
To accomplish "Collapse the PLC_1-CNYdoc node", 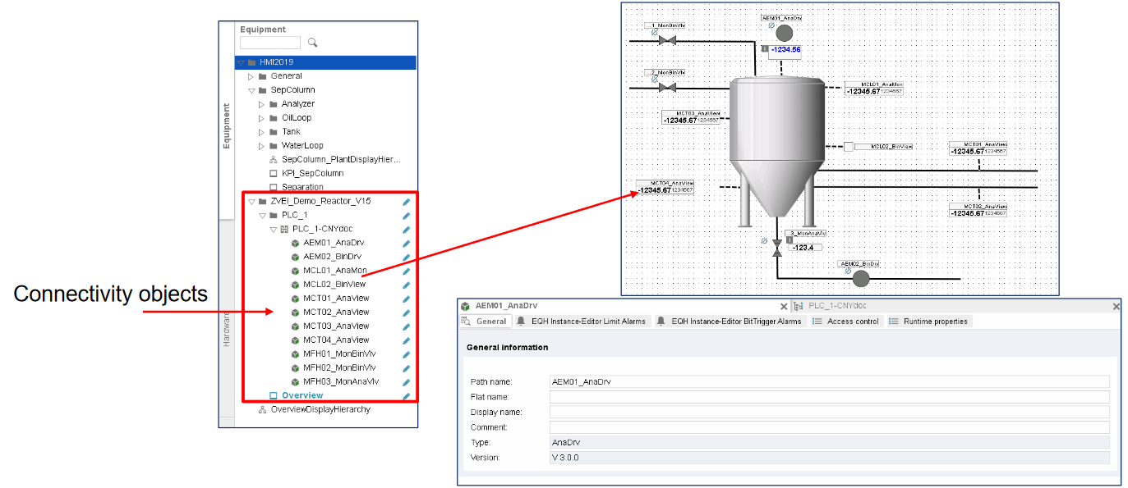I will tap(274, 229).
